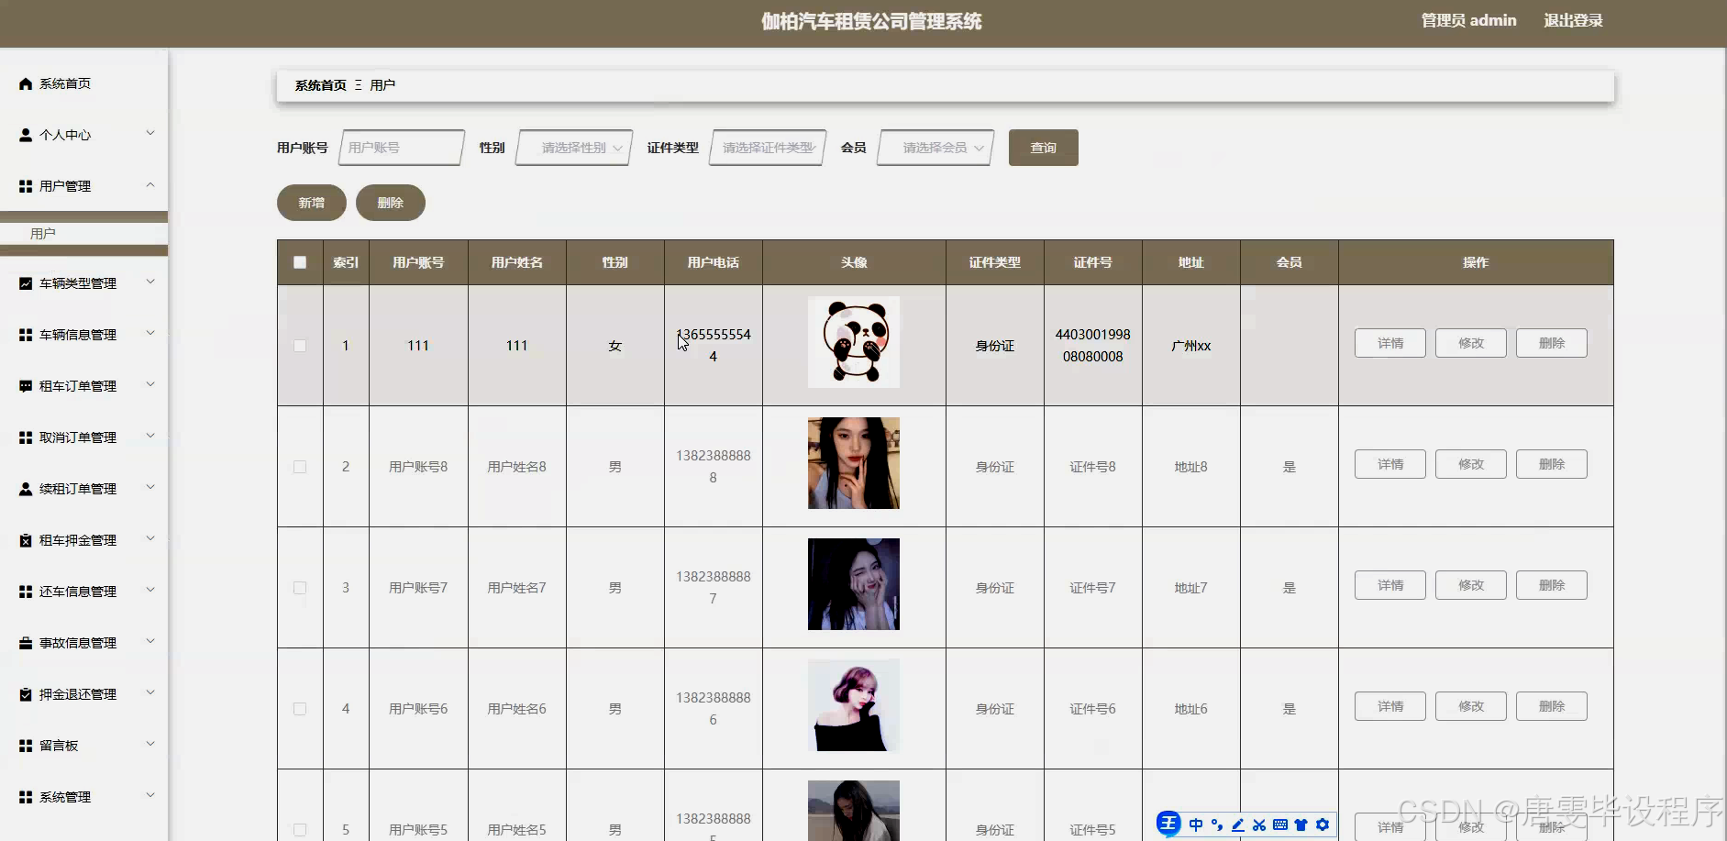Screen dimensions: 1727x841
Task: Toggle the 中 Chinese/English input mode icon
Action: (x=1196, y=824)
